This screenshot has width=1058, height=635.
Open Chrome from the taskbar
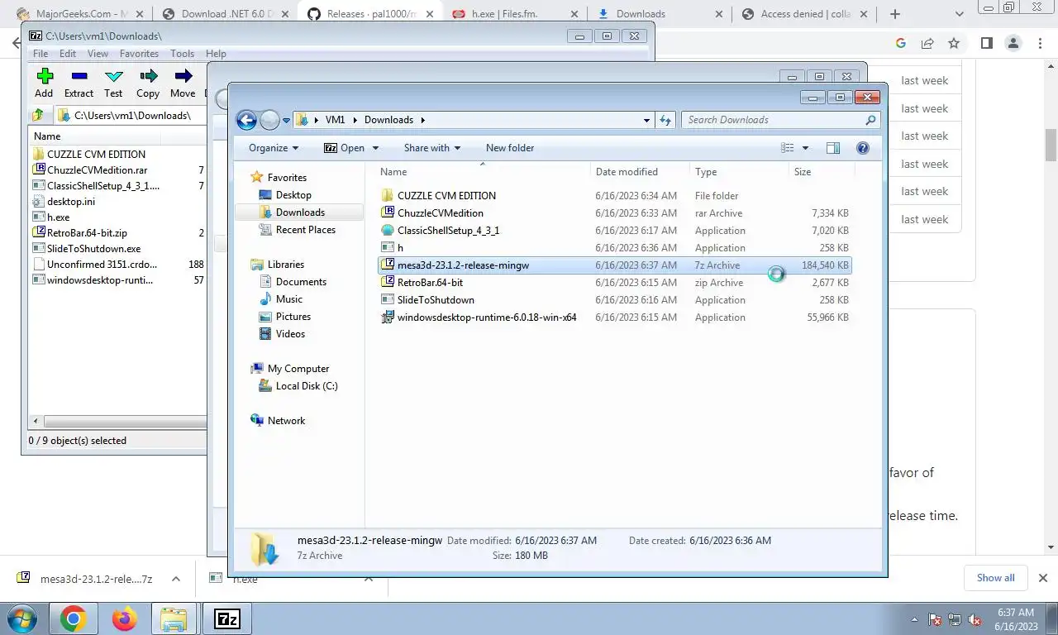pos(73,618)
